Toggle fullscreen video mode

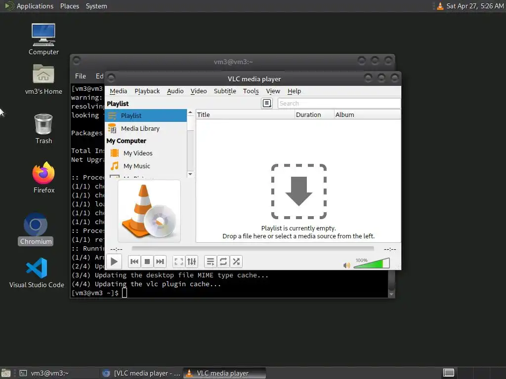coord(178,262)
